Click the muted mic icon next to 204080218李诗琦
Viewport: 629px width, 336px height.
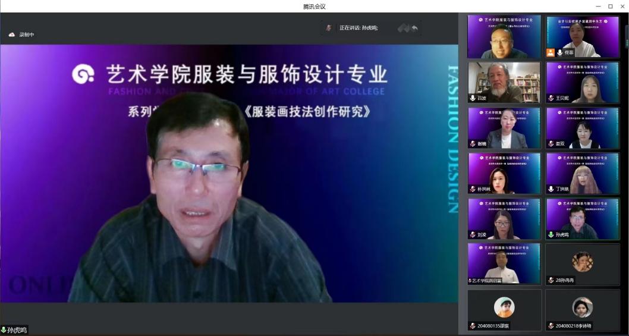[551, 326]
